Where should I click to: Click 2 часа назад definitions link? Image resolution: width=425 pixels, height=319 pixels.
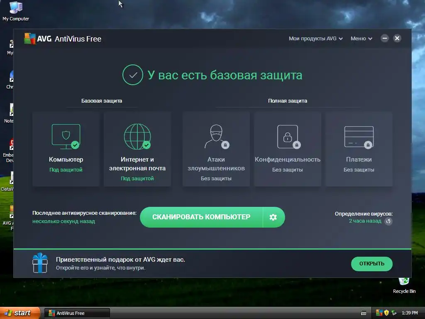365,221
